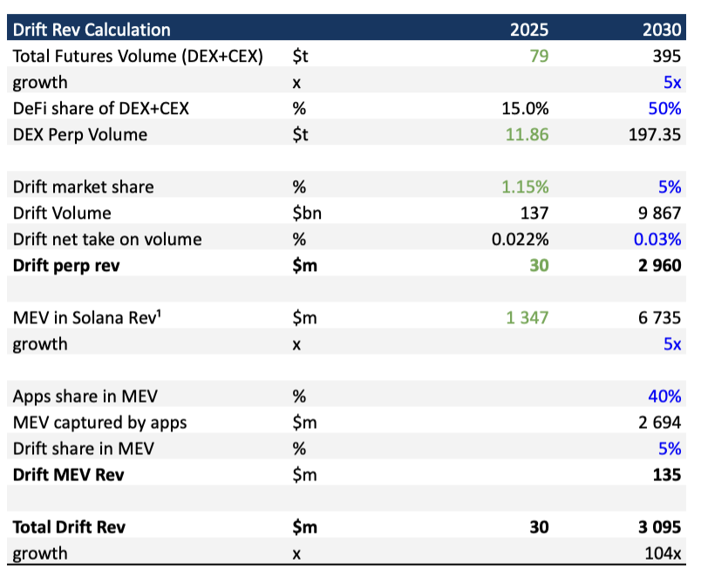The width and height of the screenshot is (701, 577).
Task: Click the 197.35 DEX Perp Volume cell
Action: click(655, 134)
